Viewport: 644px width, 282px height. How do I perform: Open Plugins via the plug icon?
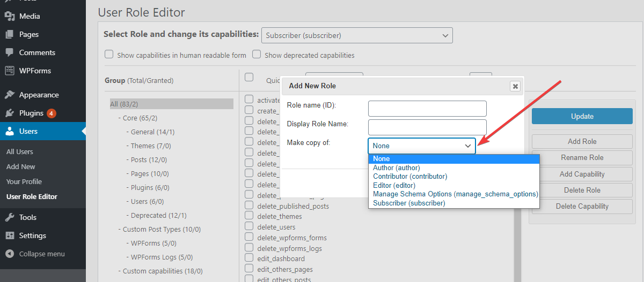coord(10,113)
